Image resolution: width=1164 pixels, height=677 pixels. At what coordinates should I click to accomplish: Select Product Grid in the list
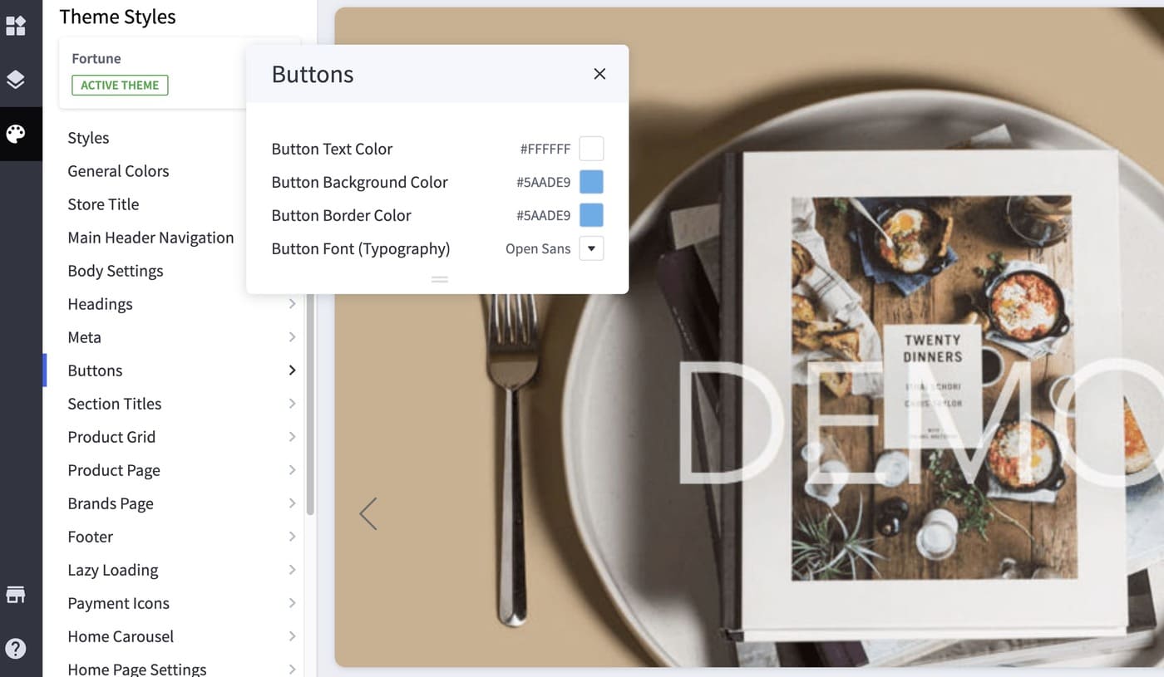coord(111,437)
